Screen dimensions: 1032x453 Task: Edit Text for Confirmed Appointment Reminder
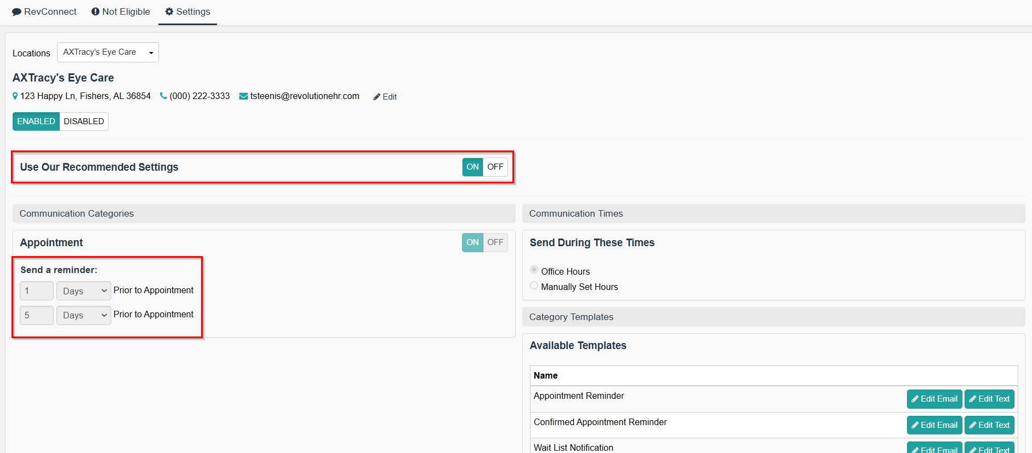click(x=989, y=425)
